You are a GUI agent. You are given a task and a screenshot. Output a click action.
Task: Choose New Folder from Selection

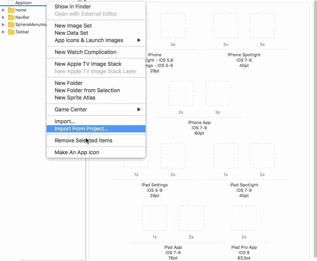[x=96, y=90]
